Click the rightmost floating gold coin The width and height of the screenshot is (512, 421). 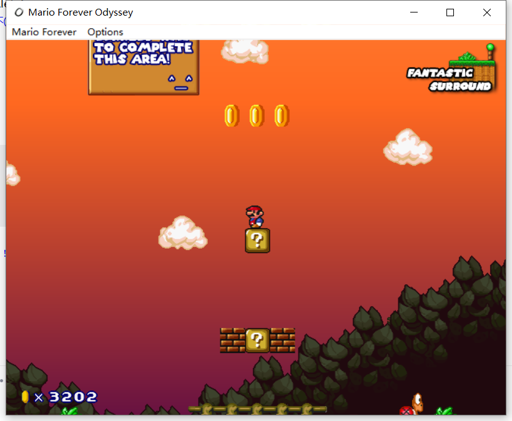point(282,116)
